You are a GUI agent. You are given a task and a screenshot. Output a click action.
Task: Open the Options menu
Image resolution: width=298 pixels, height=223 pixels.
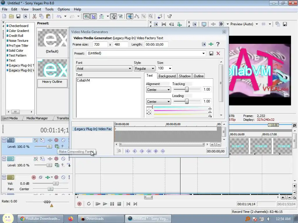[x=64, y=9]
